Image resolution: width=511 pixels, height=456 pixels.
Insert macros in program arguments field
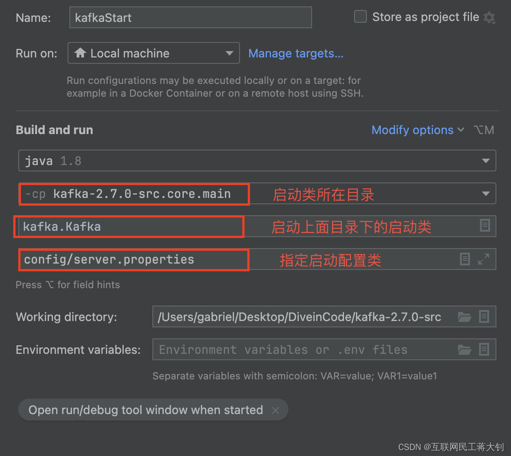pos(465,259)
